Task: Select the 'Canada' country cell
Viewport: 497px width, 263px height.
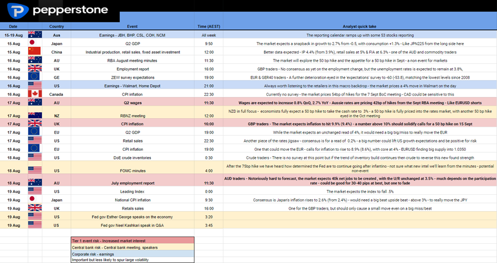Action: (56, 95)
